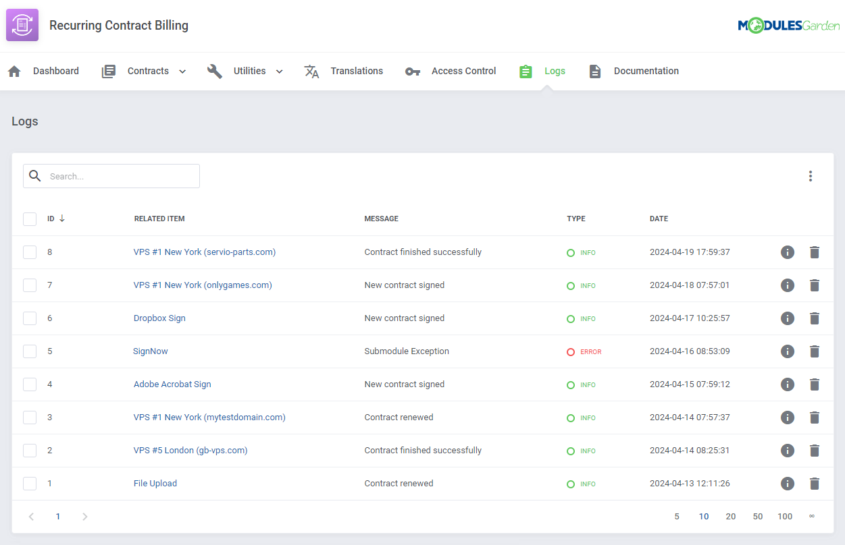This screenshot has width=845, height=545.
Task: Open info for Adobe Acrobat Sign log
Action: 787,384
